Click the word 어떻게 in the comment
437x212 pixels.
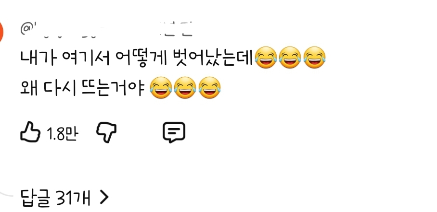pyautogui.click(x=141, y=59)
